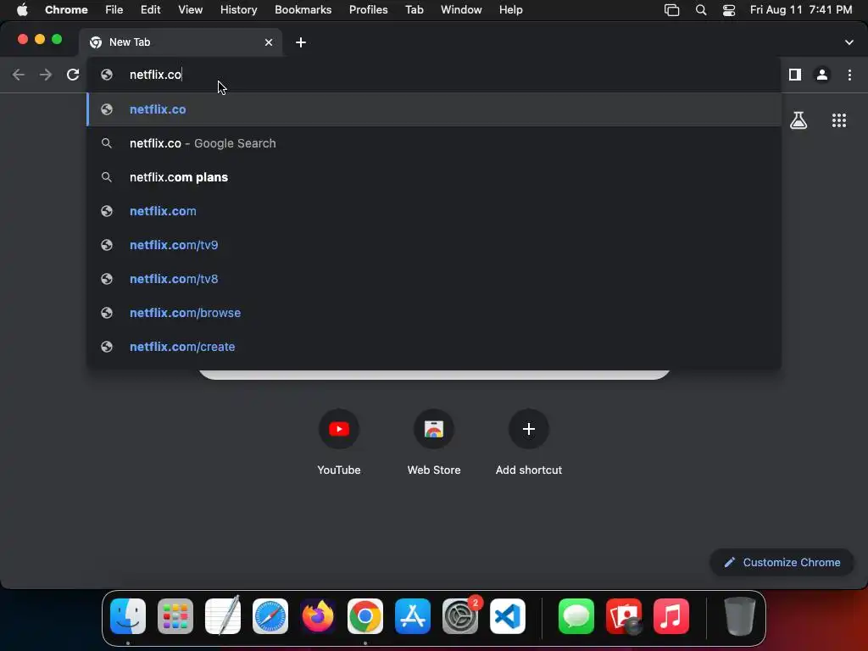Screen dimensions: 868x651
Task: Open Chrome's three-dot menu
Action: pyautogui.click(x=849, y=75)
